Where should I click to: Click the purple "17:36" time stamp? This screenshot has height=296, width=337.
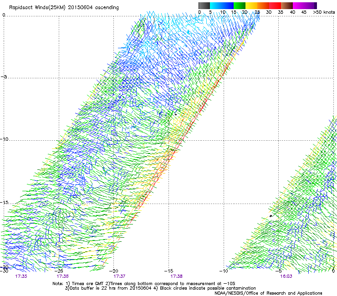(62, 276)
